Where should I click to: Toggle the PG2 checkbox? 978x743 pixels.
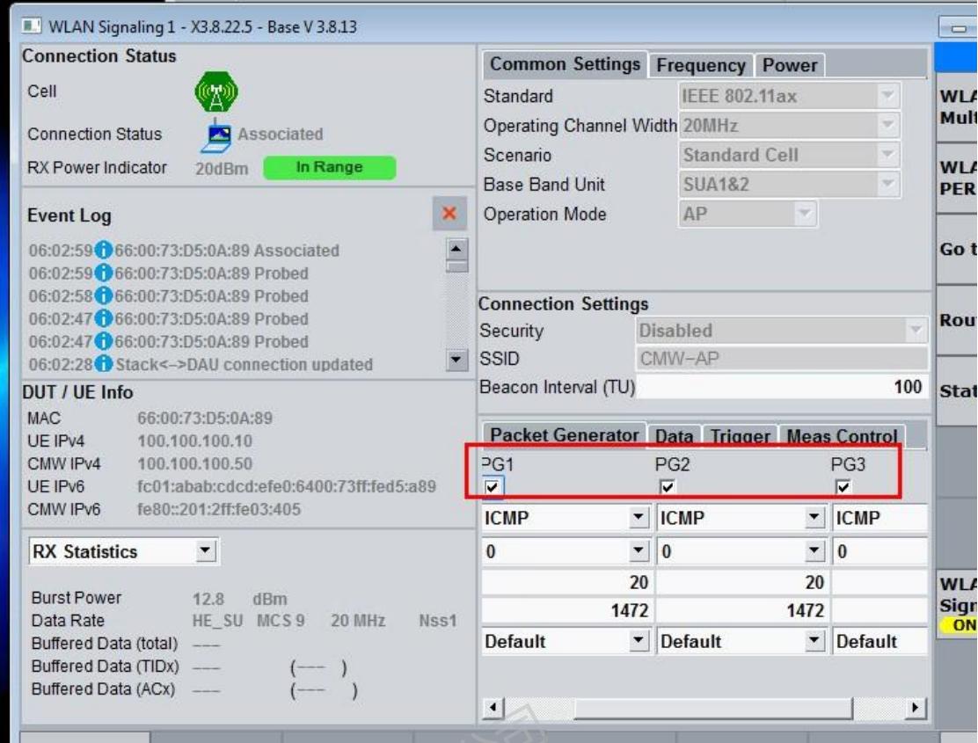coord(668,487)
